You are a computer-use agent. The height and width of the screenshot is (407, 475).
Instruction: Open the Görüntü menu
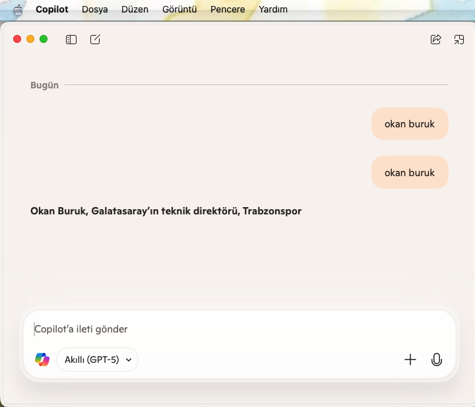[179, 9]
